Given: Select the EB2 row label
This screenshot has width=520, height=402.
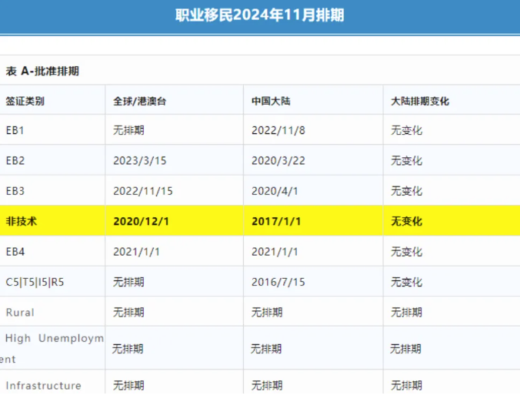Looking at the screenshot, I should point(15,161).
